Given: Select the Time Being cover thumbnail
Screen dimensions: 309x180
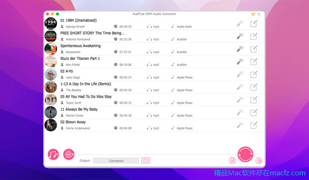Looking at the screenshot, I should [x=50, y=36].
